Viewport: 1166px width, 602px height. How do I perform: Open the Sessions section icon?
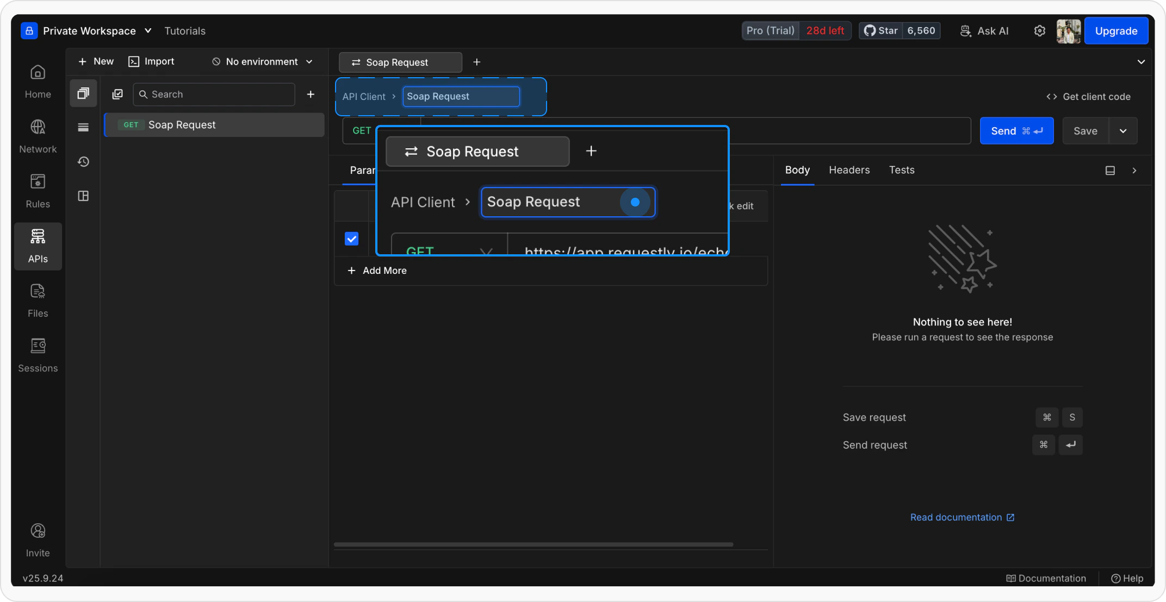[x=38, y=346]
